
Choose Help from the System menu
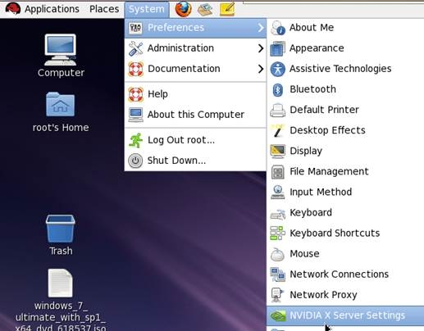click(x=195, y=94)
